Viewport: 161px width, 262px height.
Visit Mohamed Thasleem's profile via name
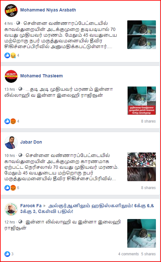pos(41,76)
